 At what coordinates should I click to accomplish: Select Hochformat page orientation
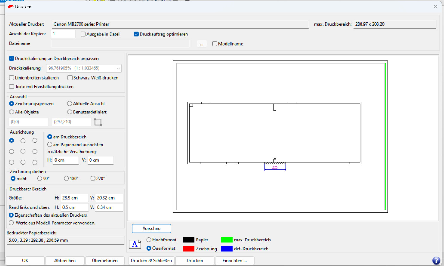[149, 240]
